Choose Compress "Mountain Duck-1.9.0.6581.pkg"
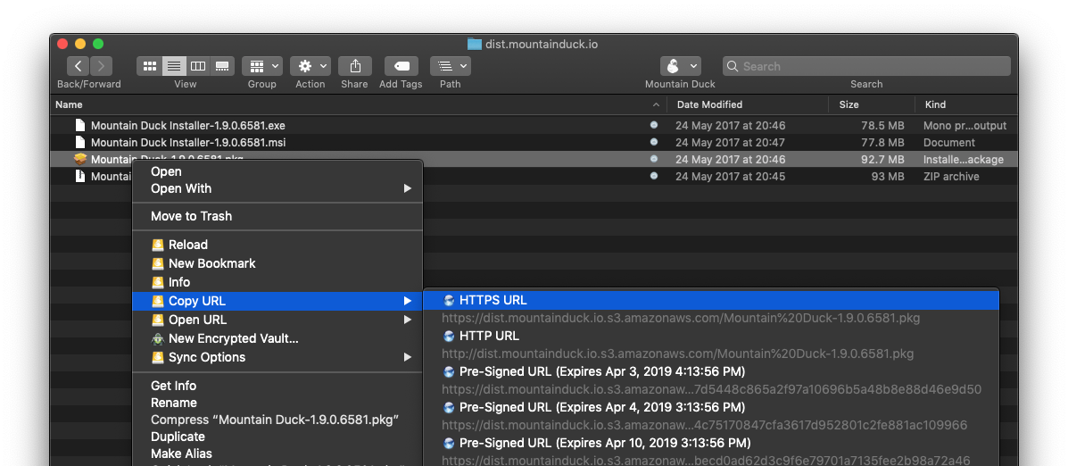This screenshot has width=1068, height=466. coord(277,420)
